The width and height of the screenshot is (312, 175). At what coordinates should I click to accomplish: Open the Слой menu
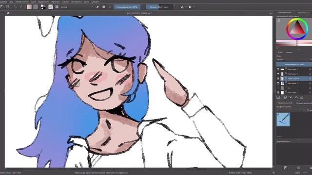pos(33,1)
